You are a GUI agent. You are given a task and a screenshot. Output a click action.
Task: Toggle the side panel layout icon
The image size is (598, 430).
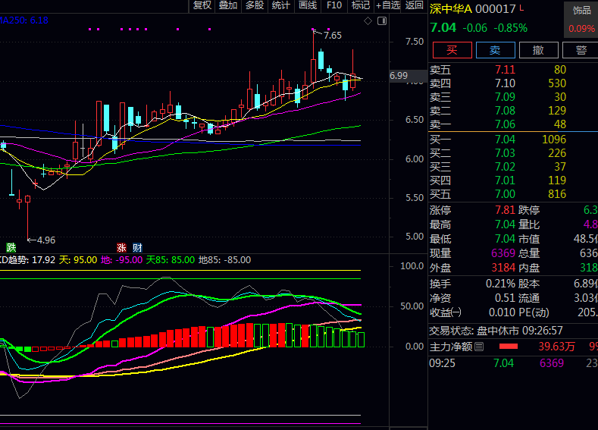pos(380,21)
